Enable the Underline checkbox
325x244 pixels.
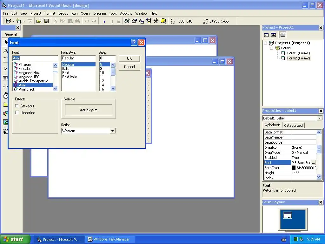pyautogui.click(x=17, y=113)
